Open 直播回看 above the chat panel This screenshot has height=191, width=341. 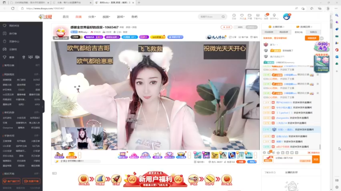[304, 27]
